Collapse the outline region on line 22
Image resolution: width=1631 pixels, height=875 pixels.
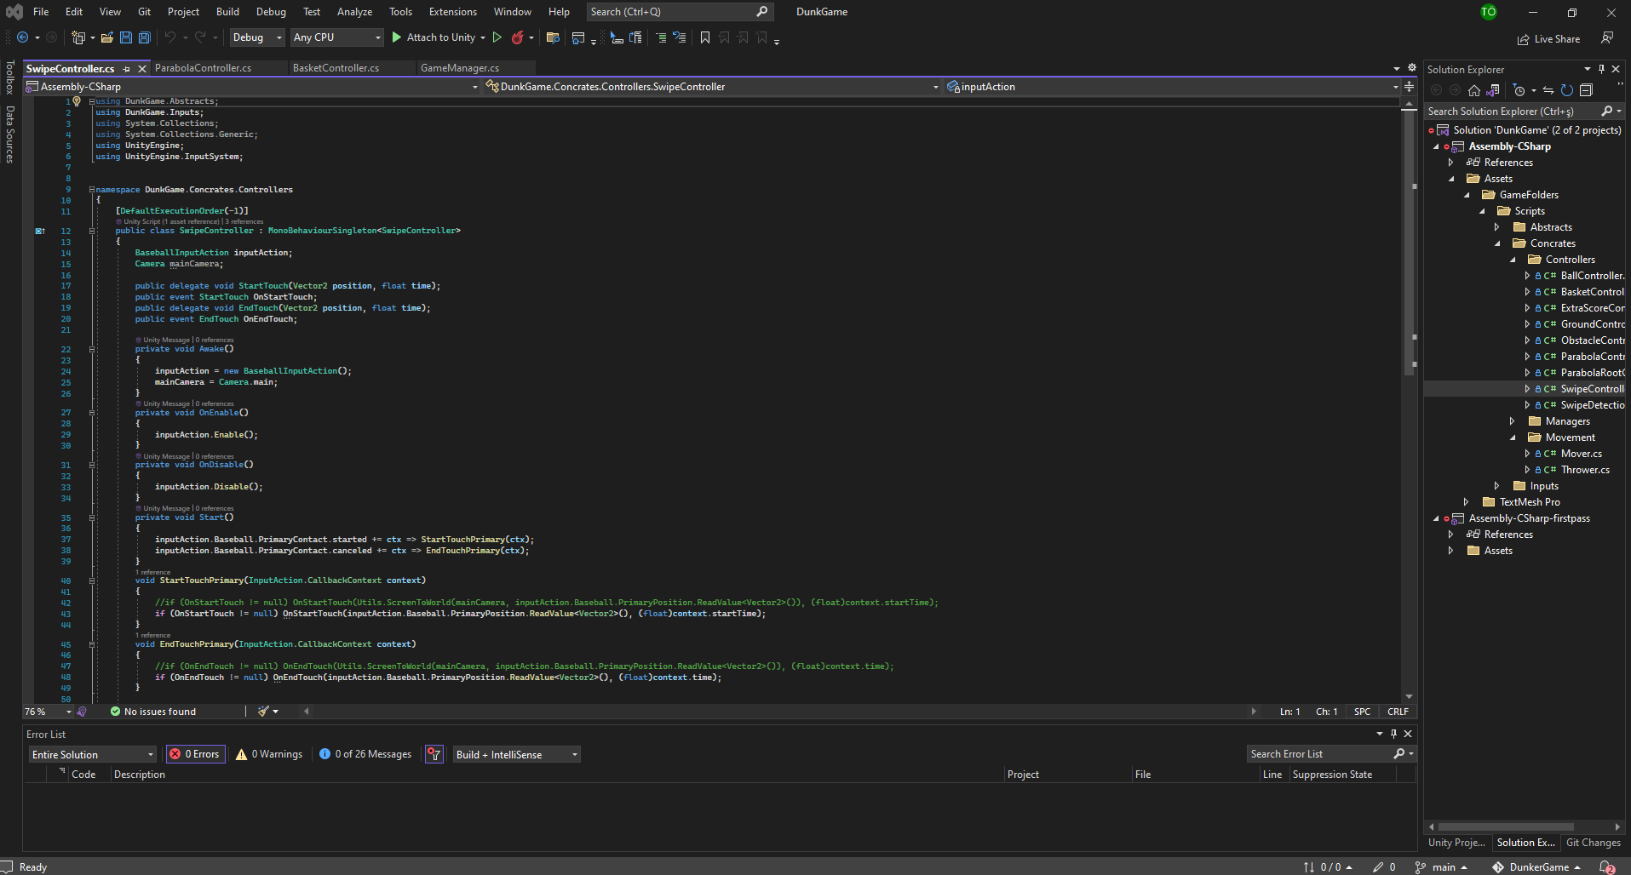91,349
